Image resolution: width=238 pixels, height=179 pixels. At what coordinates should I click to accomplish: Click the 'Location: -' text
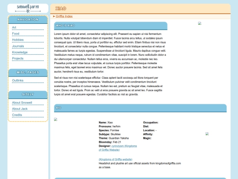(x=150, y=130)
